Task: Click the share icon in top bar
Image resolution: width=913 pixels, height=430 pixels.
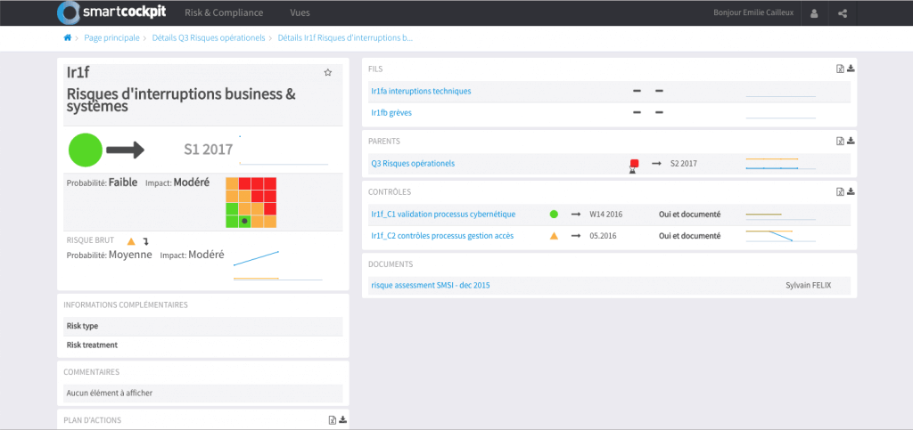Action: pyautogui.click(x=843, y=12)
